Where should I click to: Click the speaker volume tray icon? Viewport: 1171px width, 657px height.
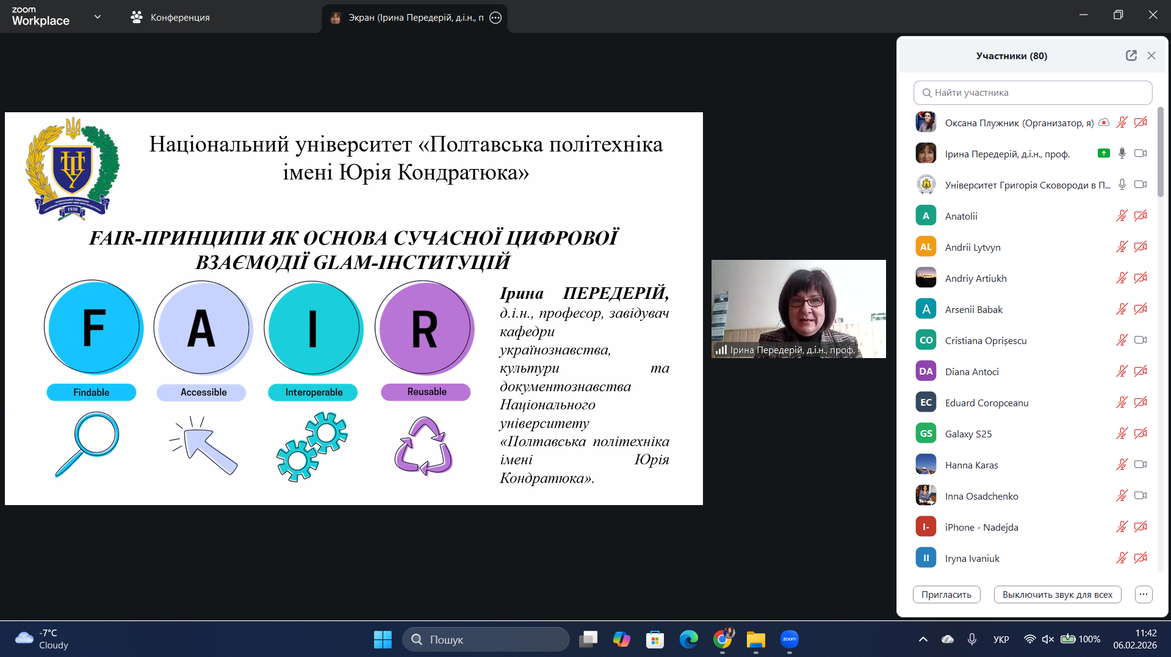pos(1048,639)
